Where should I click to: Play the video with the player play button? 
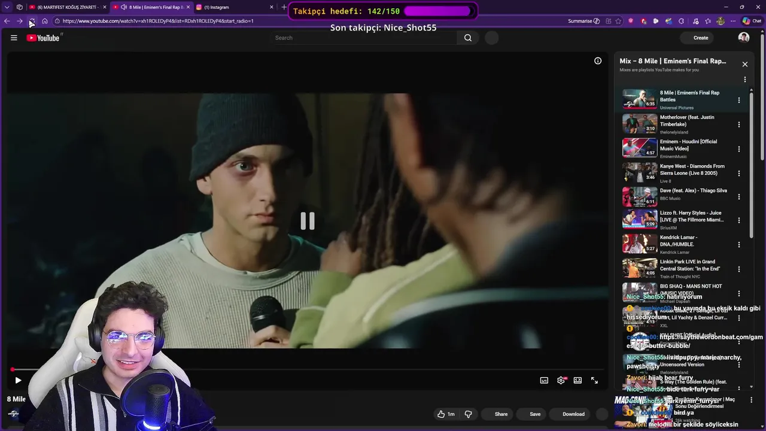(x=18, y=380)
